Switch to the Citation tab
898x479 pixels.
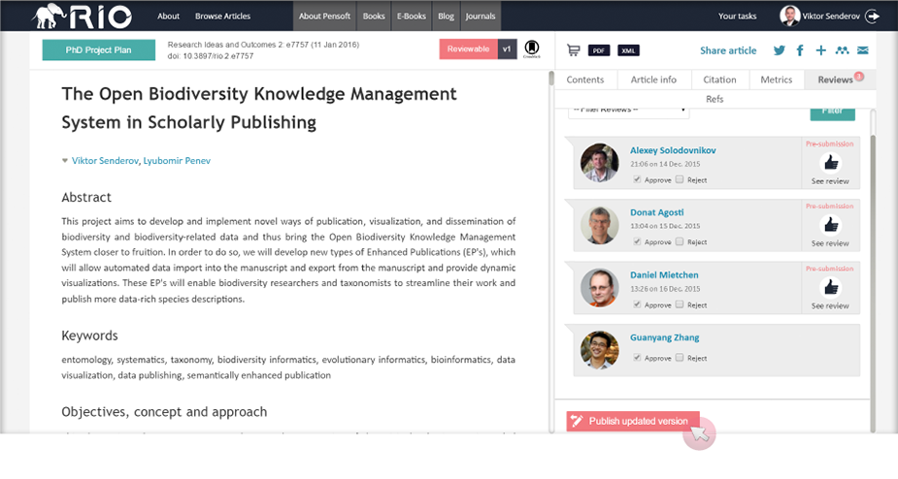[x=720, y=80]
